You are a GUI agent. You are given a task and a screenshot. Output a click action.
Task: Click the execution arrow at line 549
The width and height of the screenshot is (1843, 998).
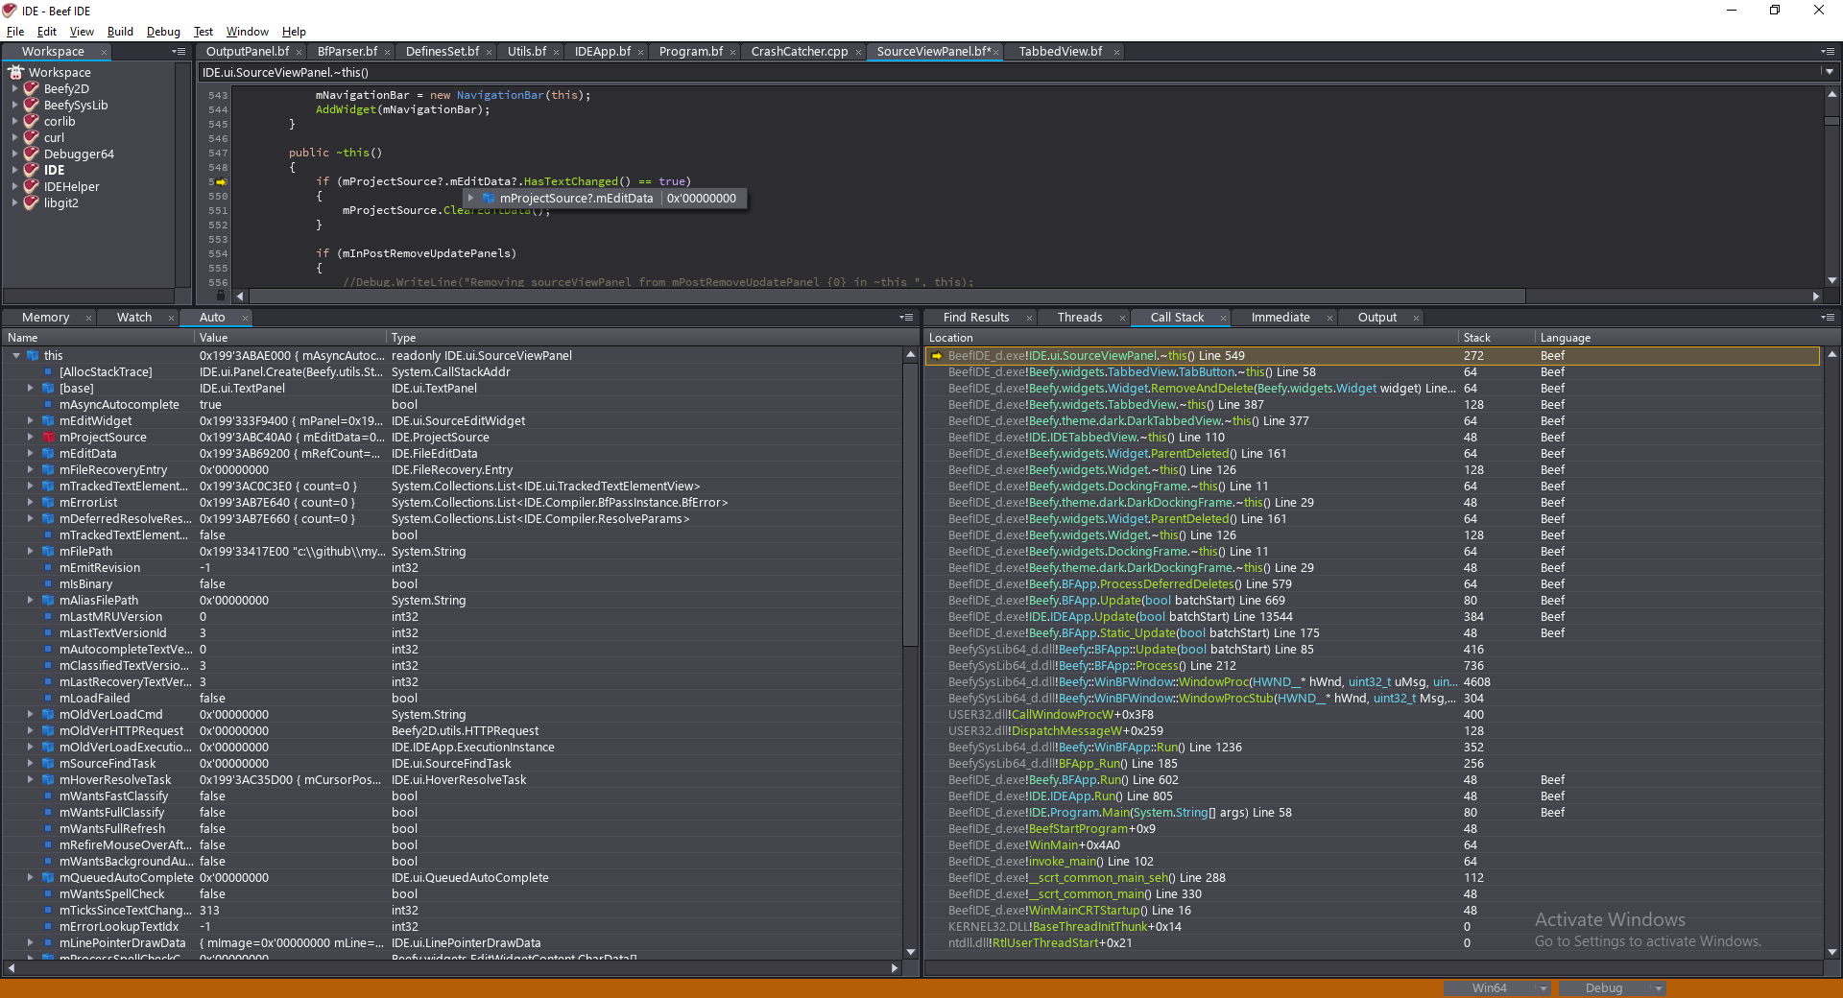click(x=221, y=181)
